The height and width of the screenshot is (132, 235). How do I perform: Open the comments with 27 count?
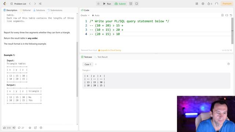(x=21, y=128)
